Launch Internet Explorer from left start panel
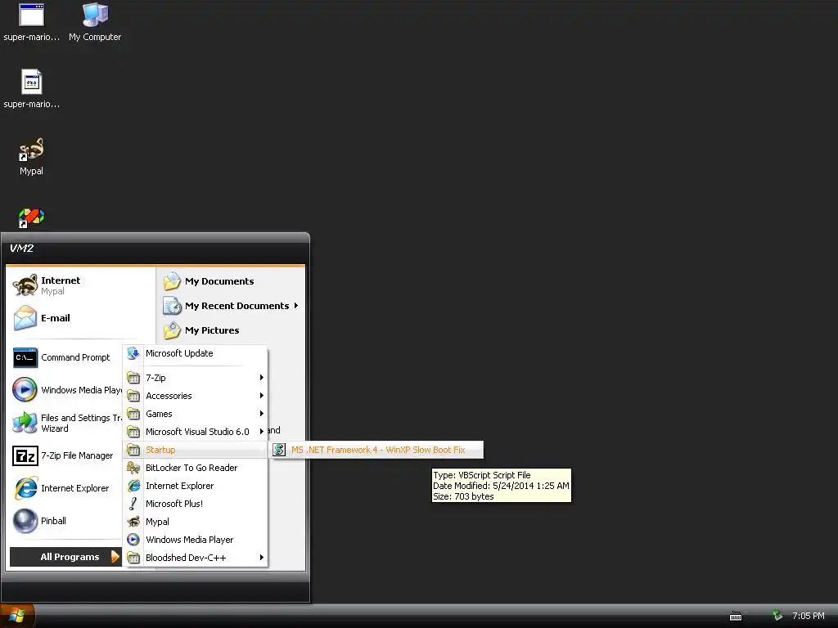The height and width of the screenshot is (628, 838). (67, 488)
